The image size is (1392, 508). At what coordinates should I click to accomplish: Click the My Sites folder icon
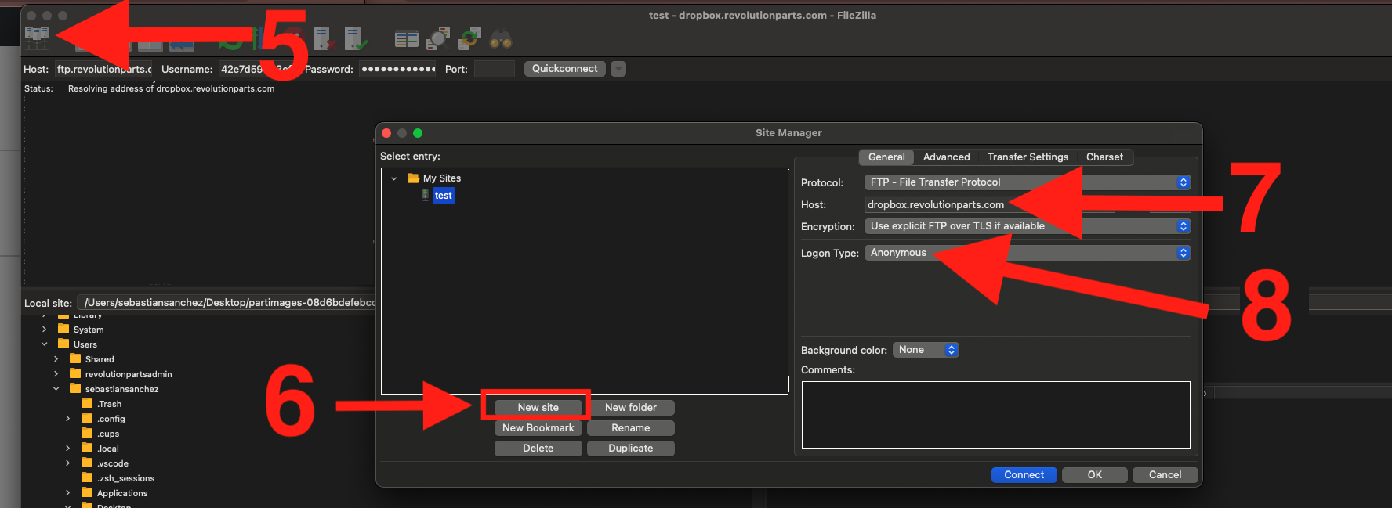point(413,178)
